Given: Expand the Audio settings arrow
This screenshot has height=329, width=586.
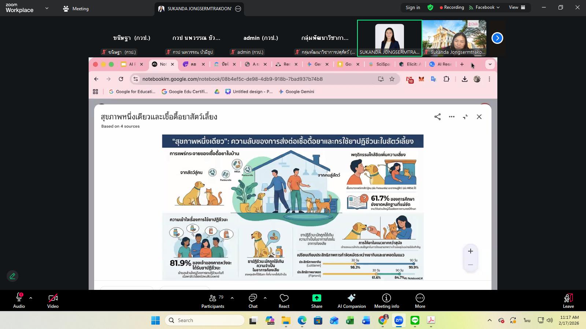Looking at the screenshot, I should (x=31, y=298).
